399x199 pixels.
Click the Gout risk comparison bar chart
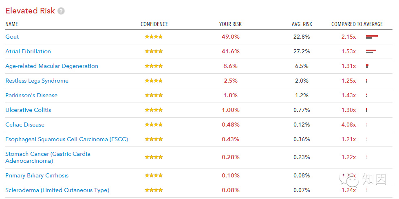(372, 37)
